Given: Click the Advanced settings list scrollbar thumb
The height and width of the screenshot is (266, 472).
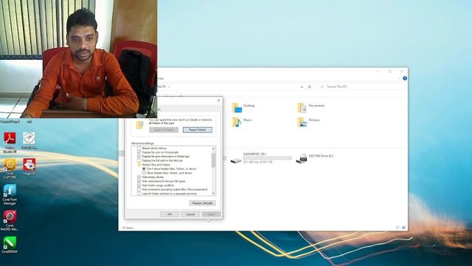Looking at the screenshot, I should pos(213,160).
